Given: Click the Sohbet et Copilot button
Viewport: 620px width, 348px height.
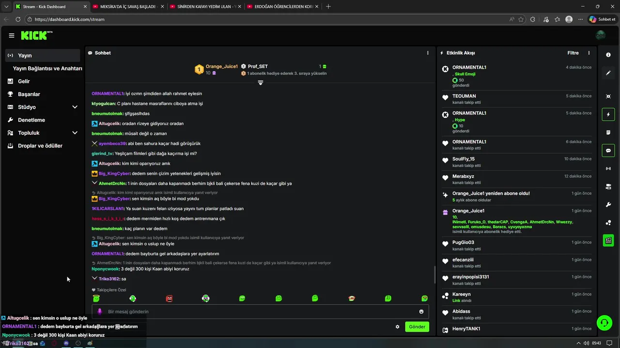Looking at the screenshot, I should tap(602, 19).
